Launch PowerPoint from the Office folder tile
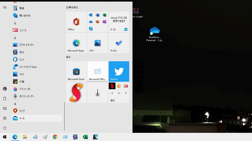 tap(97, 22)
